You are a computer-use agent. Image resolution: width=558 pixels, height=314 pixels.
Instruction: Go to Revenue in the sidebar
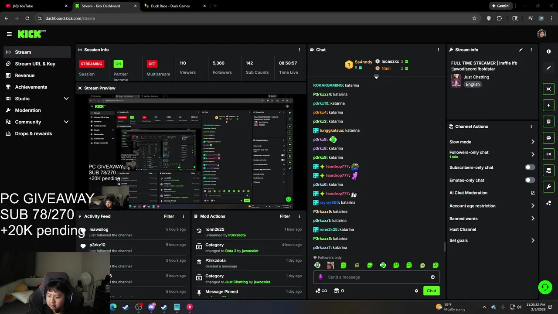coord(37,75)
